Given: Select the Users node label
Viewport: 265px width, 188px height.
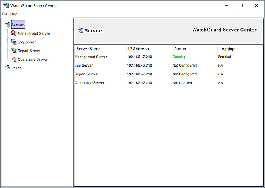Looking at the screenshot, I should (x=16, y=68).
